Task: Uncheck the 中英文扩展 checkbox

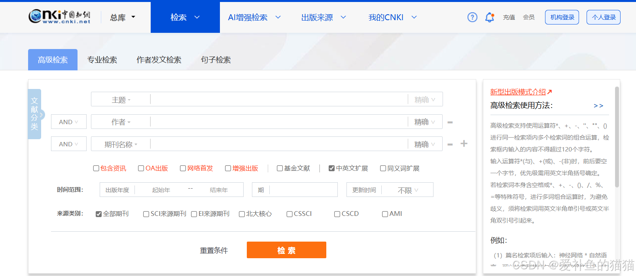Action: pos(331,168)
